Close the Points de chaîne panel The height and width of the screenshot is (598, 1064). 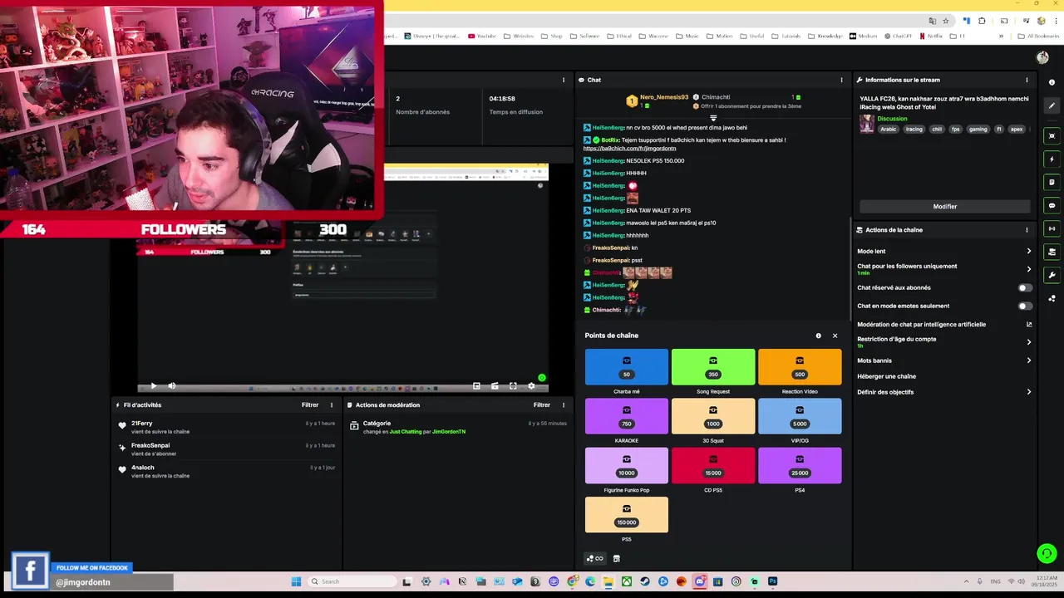point(835,336)
